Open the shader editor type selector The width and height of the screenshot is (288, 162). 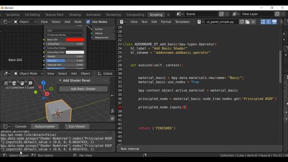coord(7,22)
